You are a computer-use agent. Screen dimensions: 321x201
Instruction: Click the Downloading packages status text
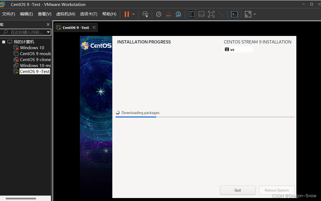140,113
